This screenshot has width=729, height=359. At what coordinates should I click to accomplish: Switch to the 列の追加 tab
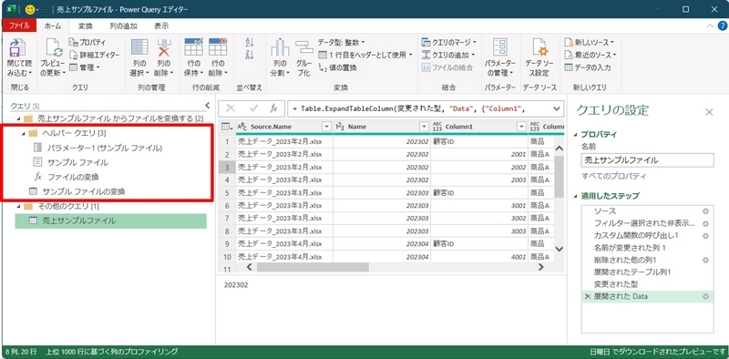tap(123, 26)
